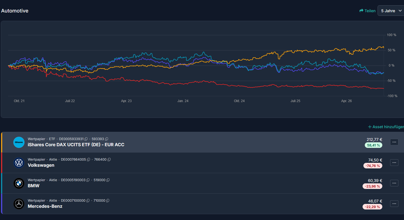404x220 pixels.
Task: Click the ISIN text DE0005933931
Action: coord(71,139)
